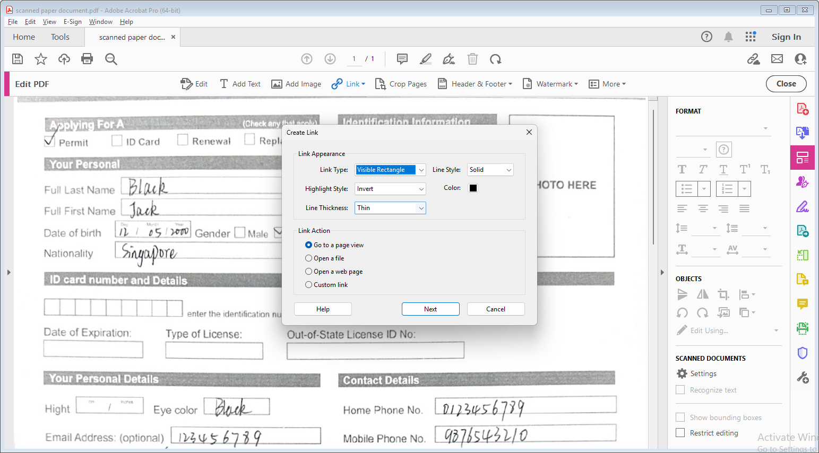Select the Open a web page option
The image size is (819, 453).
click(309, 272)
